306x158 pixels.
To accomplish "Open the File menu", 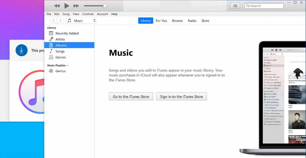I will point(49,14).
